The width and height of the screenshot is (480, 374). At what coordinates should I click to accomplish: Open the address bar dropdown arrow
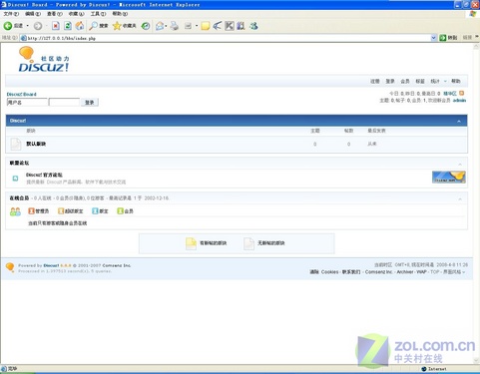point(433,38)
